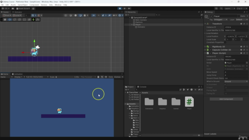This screenshot has height=140, width=249.
Task: Expand the Local Rotation foldout
Action: (x=205, y=33)
